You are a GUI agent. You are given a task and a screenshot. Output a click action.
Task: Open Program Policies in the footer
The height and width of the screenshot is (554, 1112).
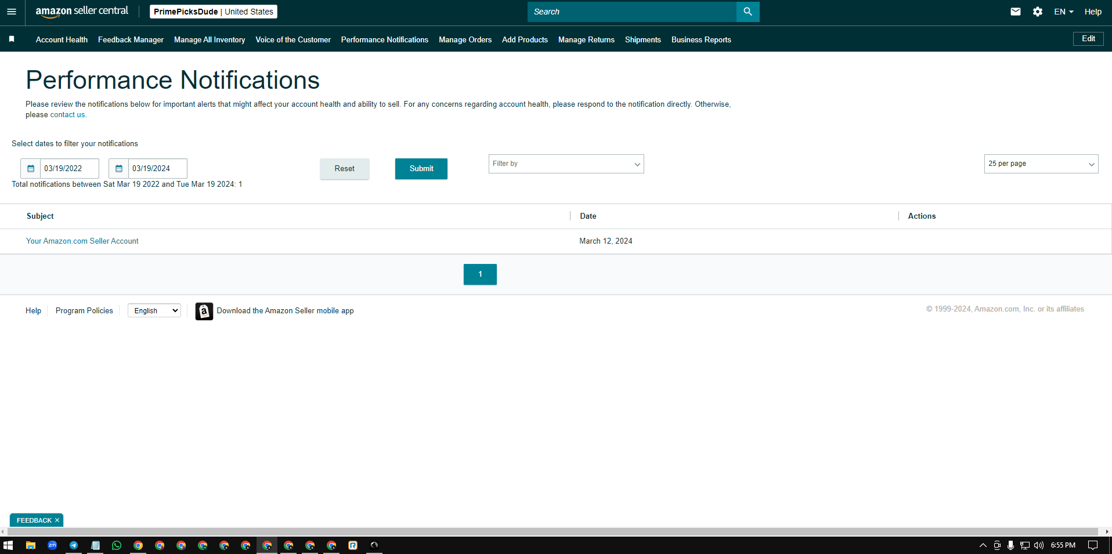(84, 311)
